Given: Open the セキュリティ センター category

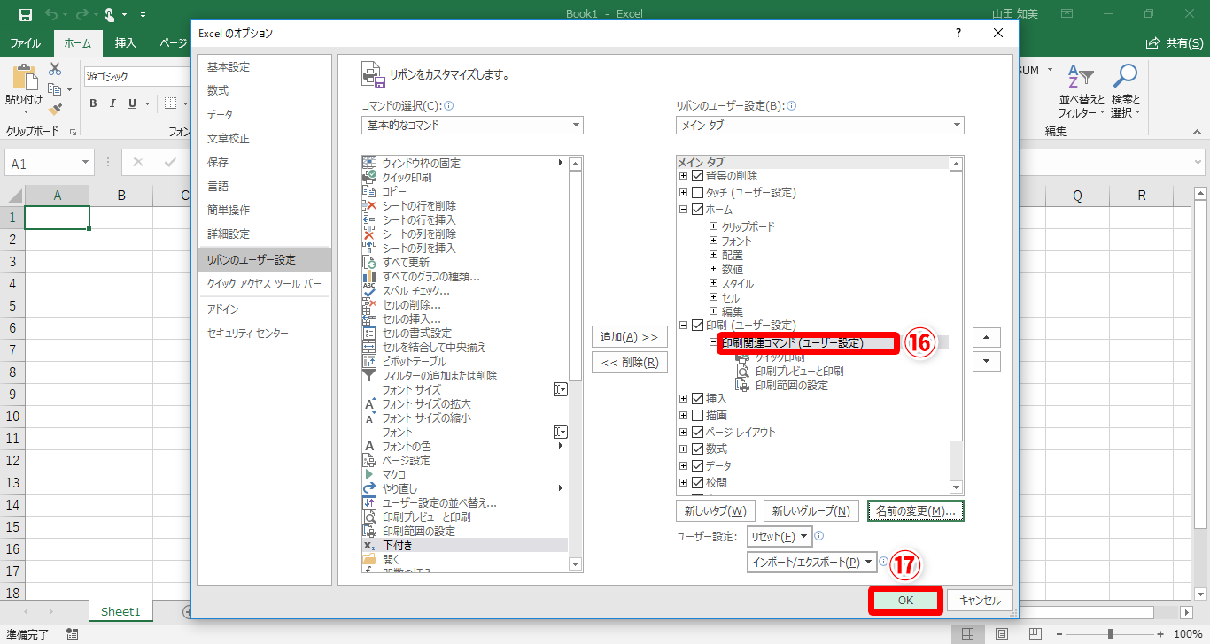Looking at the screenshot, I should pyautogui.click(x=264, y=333).
